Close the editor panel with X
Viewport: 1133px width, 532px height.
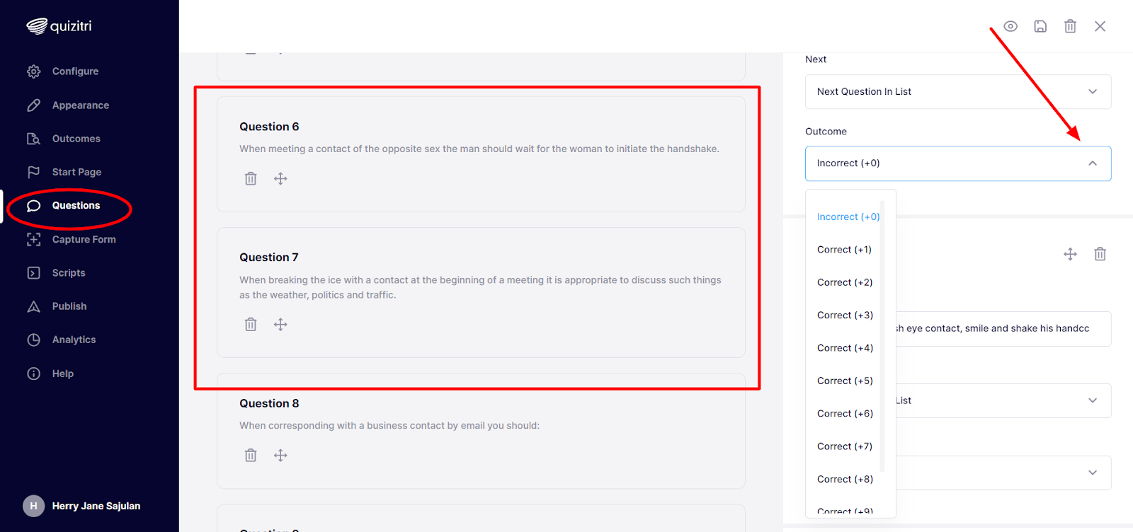pyautogui.click(x=1100, y=26)
